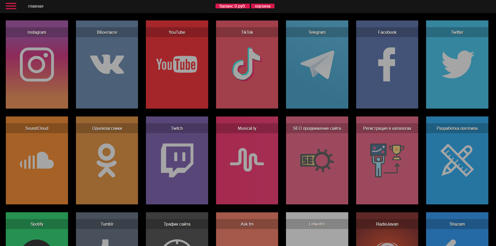The width and height of the screenshot is (496, 246).
Task: Click the Twitch speech-bubble icon
Action: pos(177,160)
